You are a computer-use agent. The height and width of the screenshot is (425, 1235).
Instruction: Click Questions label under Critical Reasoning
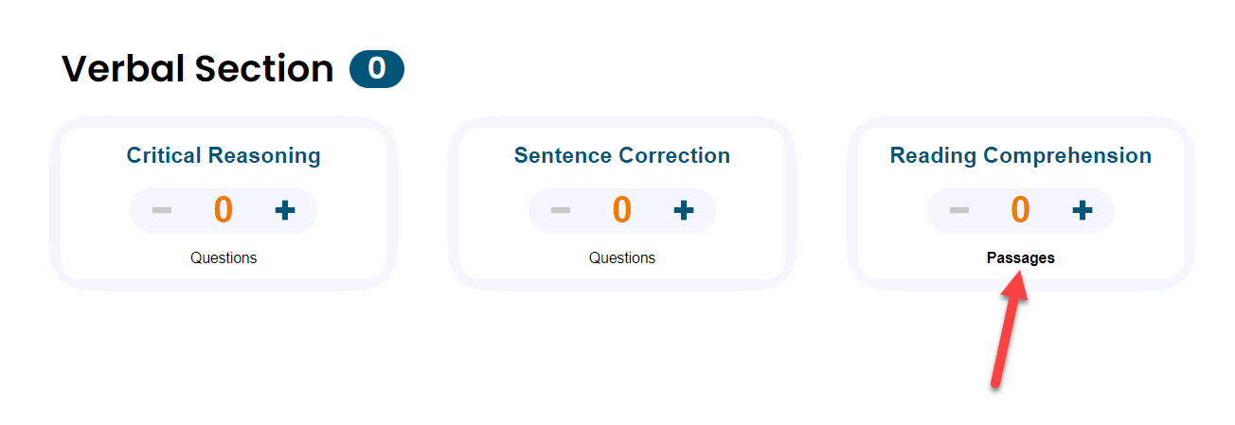[224, 257]
